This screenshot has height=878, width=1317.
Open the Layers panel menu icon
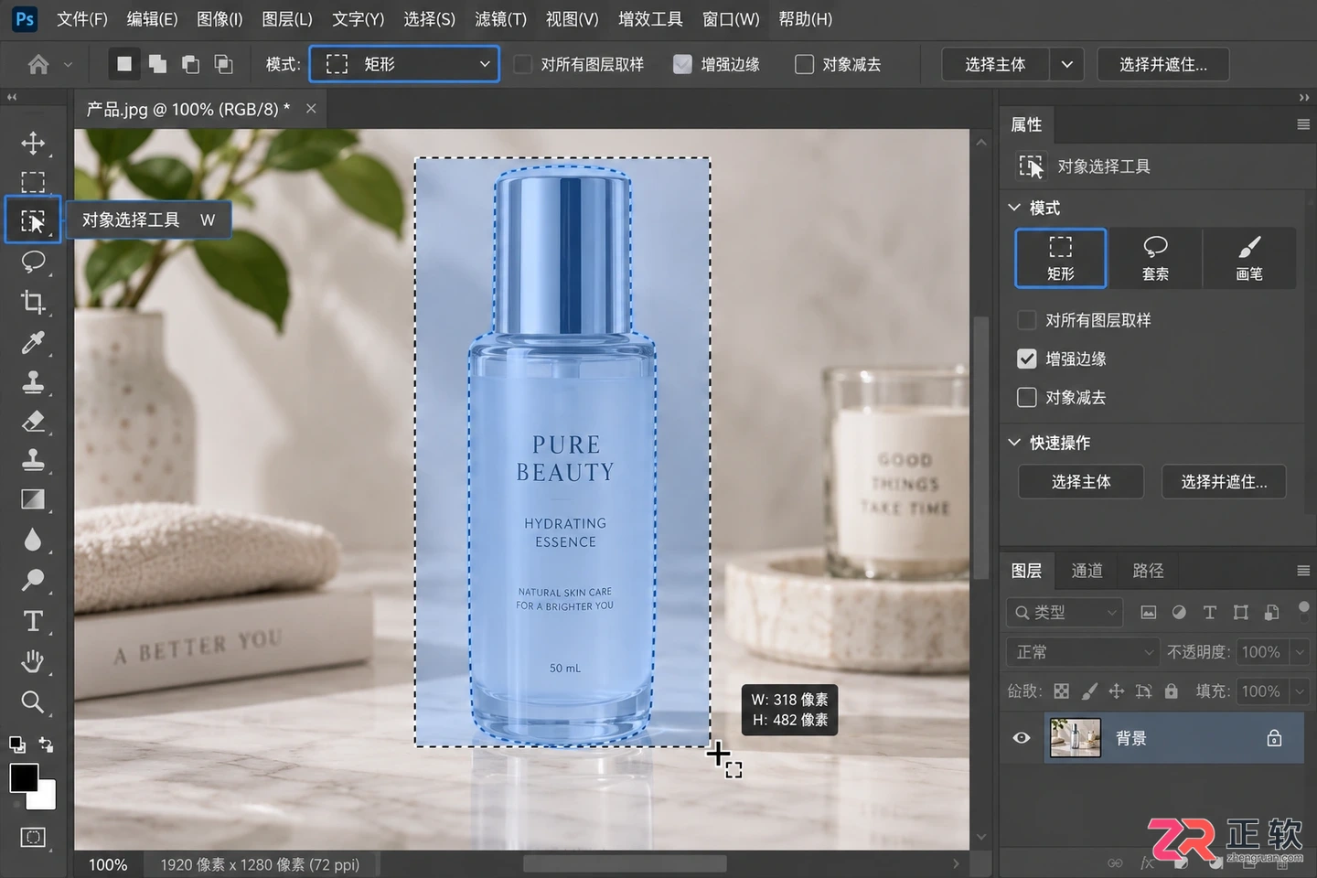point(1303,571)
